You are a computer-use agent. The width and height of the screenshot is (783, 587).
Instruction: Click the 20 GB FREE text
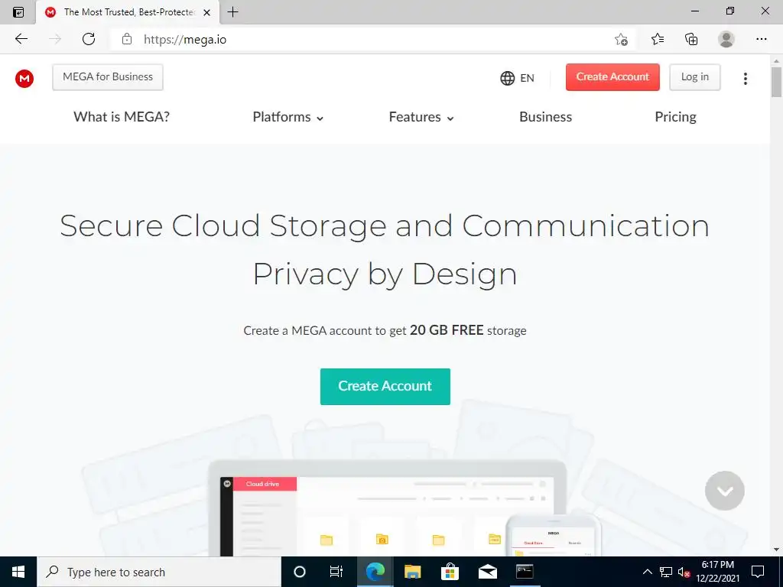447,330
